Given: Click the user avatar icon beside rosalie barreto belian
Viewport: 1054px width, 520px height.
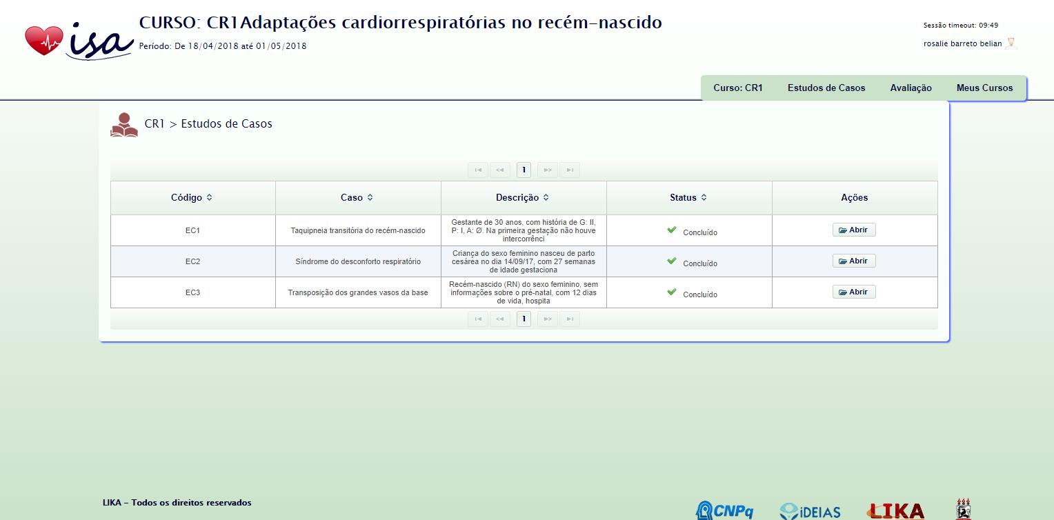Looking at the screenshot, I should click(x=1011, y=43).
